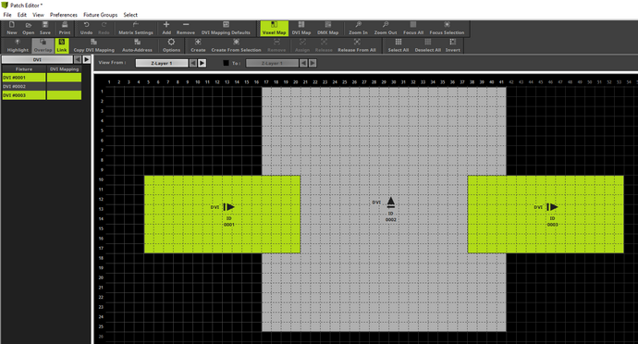Toggle the Overlap mode button
Screen dimensions: 638x344
(43, 45)
